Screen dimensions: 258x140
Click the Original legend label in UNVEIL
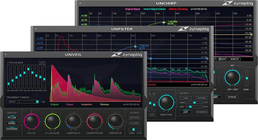coord(54,105)
